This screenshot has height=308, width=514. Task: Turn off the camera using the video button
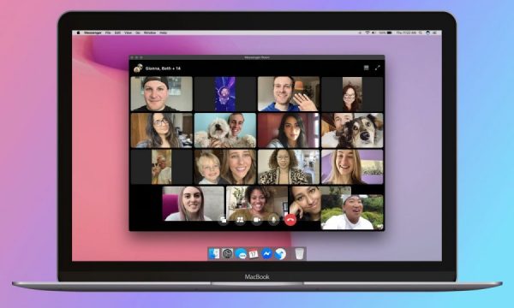[257, 220]
